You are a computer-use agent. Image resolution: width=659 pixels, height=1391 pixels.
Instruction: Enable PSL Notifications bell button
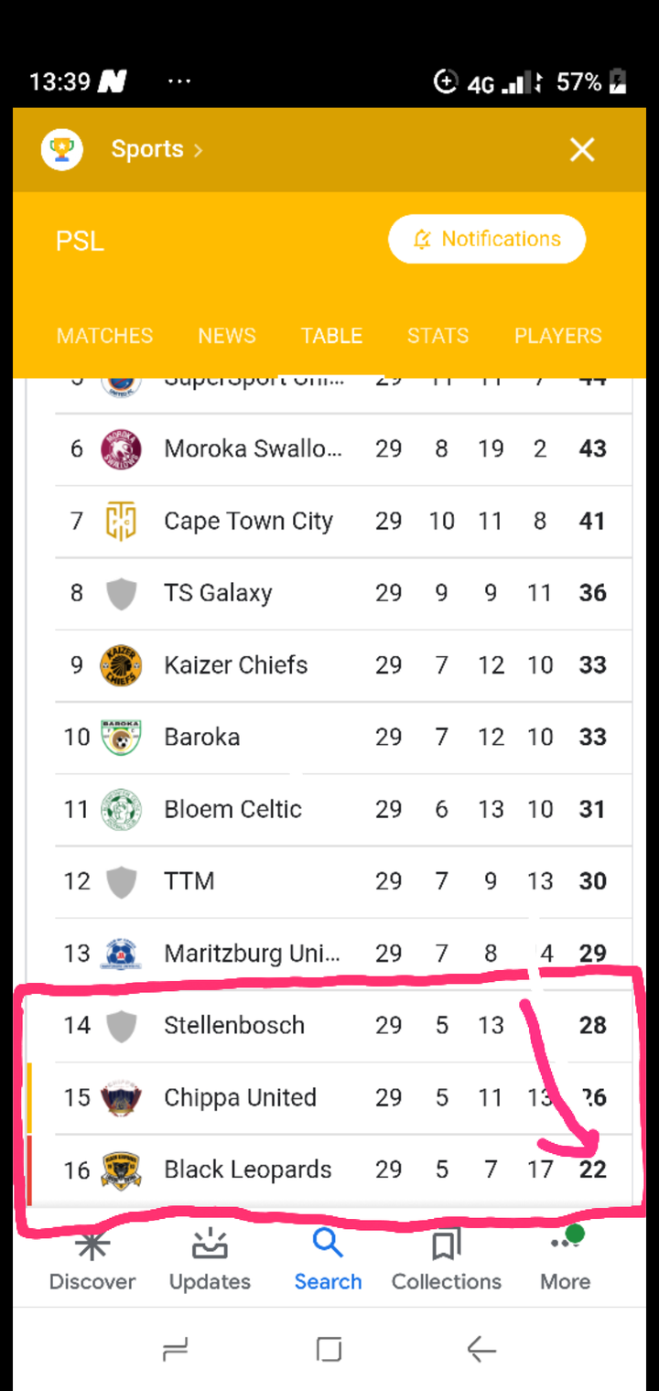486,239
